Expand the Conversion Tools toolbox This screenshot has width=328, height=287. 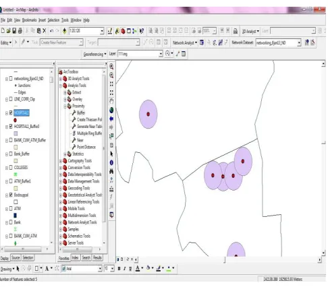point(61,168)
